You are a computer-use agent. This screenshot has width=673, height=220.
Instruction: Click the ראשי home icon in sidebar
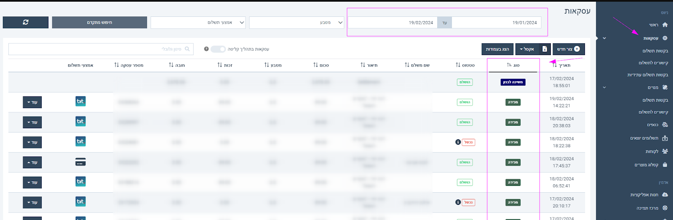coord(665,25)
